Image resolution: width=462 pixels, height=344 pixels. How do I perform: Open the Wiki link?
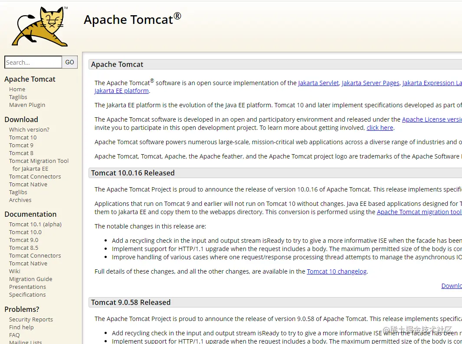(x=14, y=271)
